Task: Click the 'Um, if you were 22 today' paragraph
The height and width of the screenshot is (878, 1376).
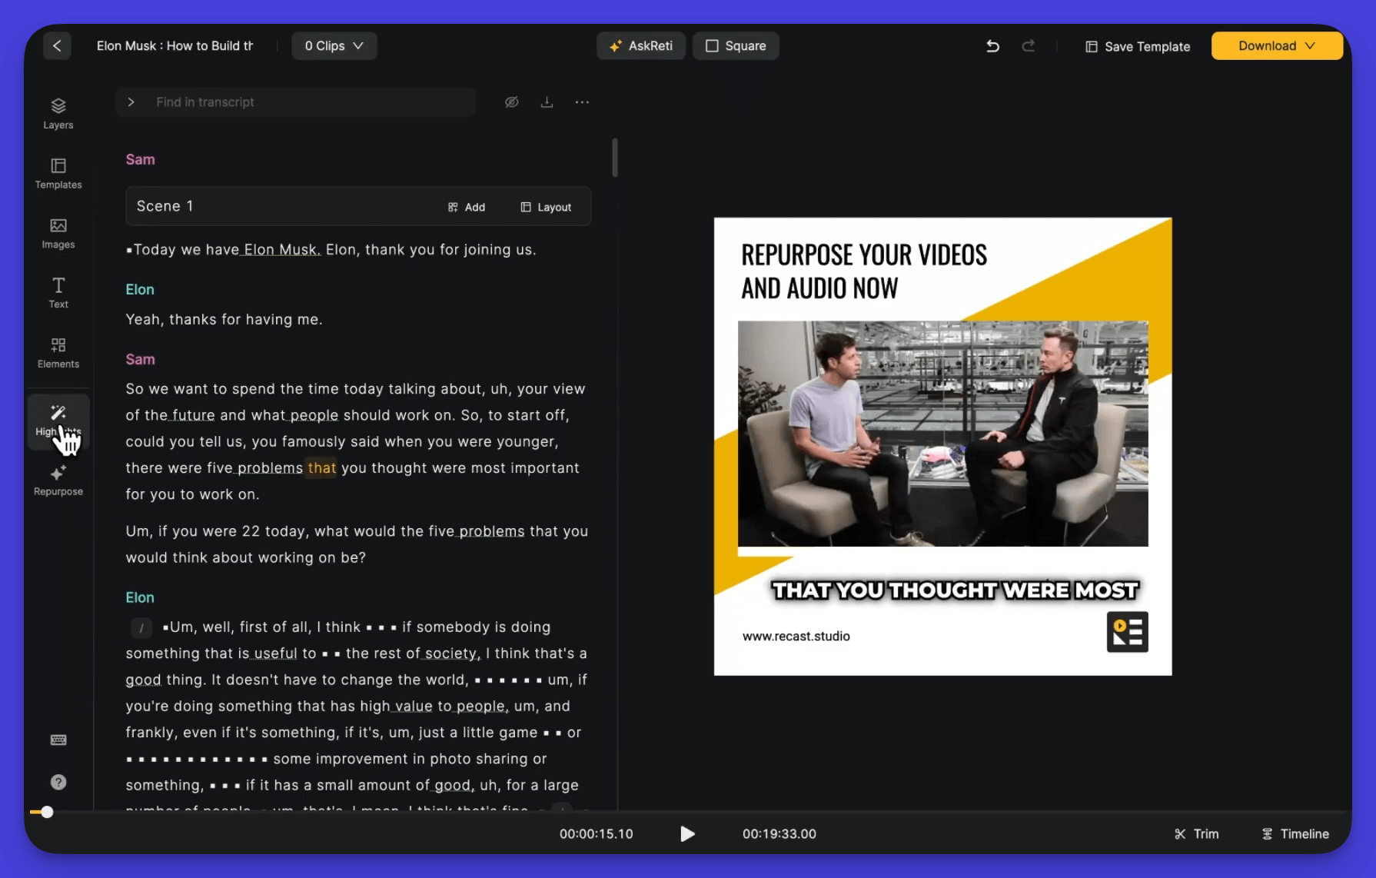Action: [357, 544]
